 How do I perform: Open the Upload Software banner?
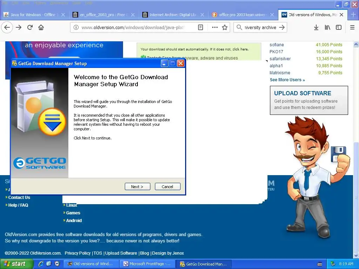(x=309, y=100)
